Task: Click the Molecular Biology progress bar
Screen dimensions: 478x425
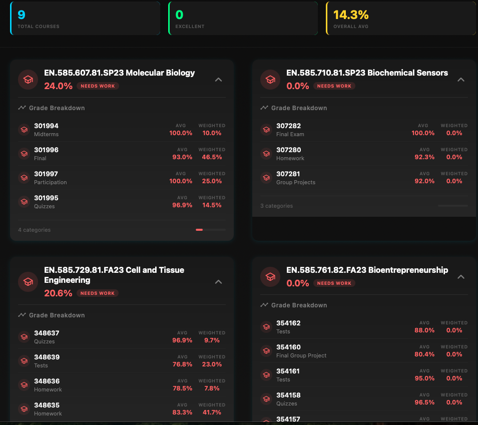Action: point(210,230)
